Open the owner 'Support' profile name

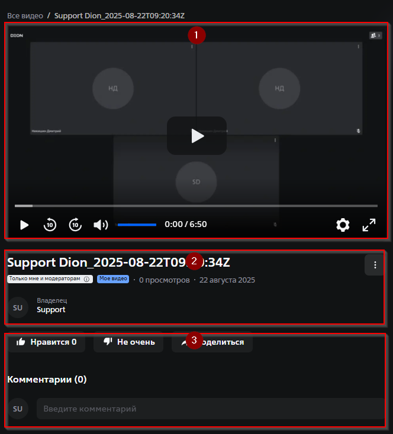(51, 310)
